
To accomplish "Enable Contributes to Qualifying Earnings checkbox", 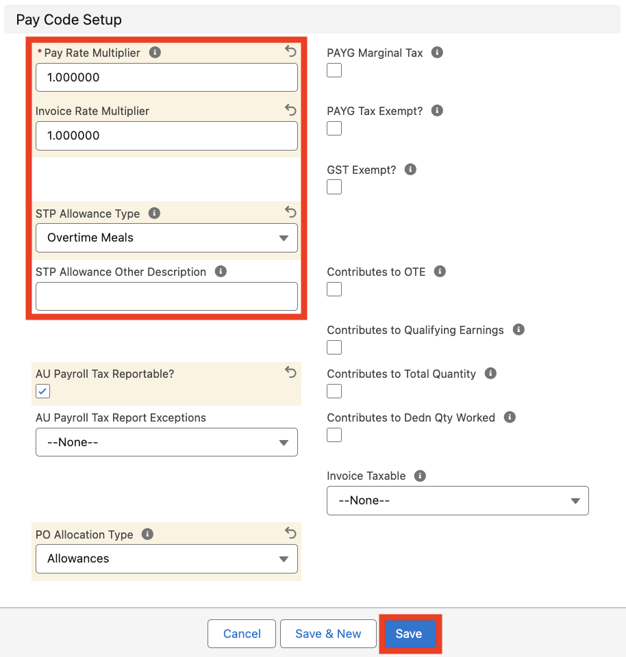I will (x=334, y=348).
